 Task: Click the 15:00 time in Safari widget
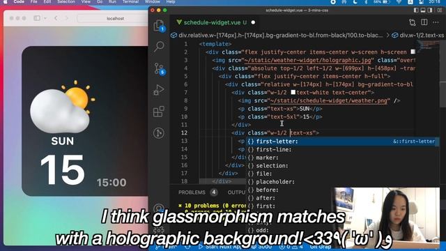(x=111, y=183)
